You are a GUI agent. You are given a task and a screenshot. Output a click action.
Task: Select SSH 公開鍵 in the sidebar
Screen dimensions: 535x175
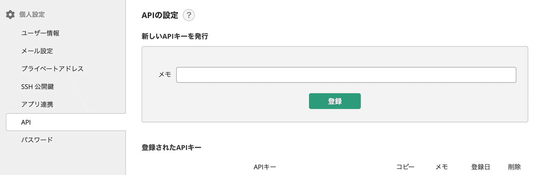point(37,87)
